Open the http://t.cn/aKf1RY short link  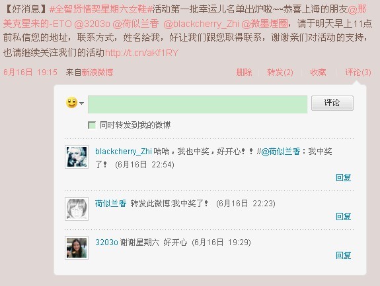click(142, 53)
